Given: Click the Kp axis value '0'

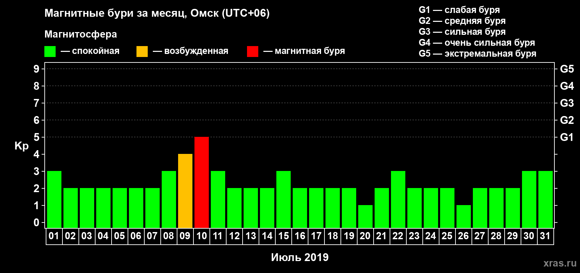Looking at the screenshot, I should [36, 222].
